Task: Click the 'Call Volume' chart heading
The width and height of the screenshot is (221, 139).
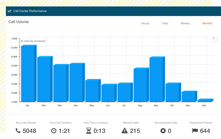Action: coord(19,22)
